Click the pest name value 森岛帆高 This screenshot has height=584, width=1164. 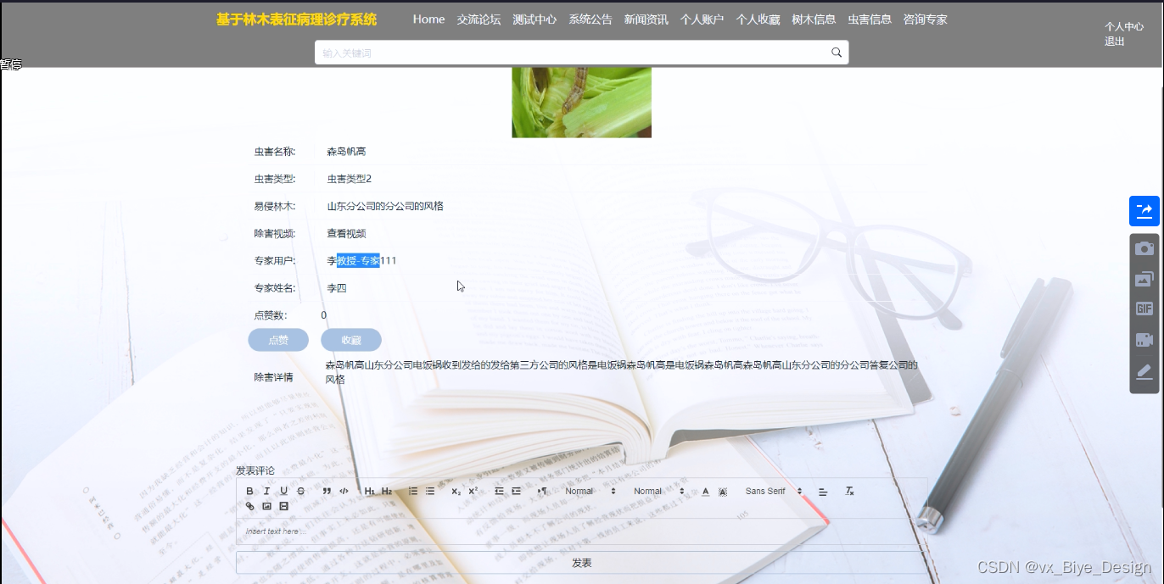point(346,152)
